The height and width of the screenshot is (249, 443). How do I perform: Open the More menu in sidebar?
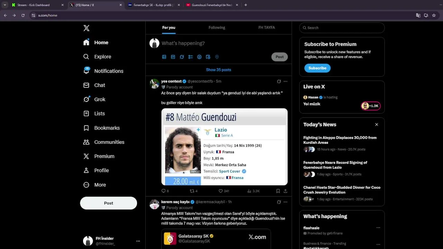click(94, 185)
